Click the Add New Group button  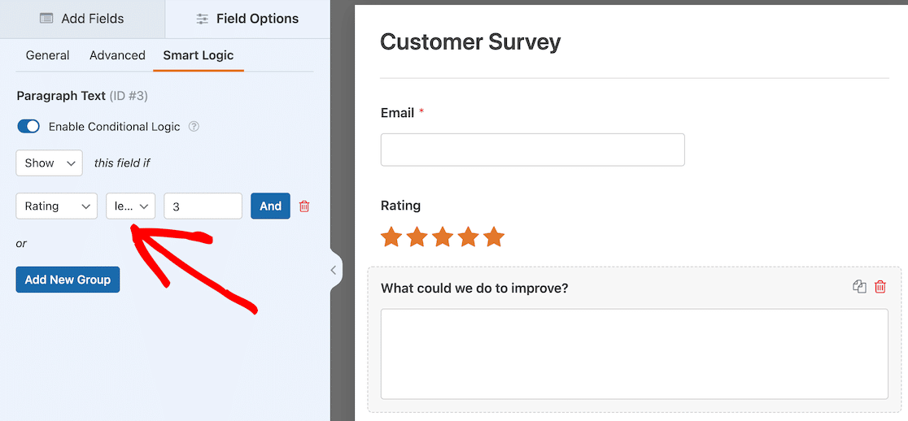[68, 280]
